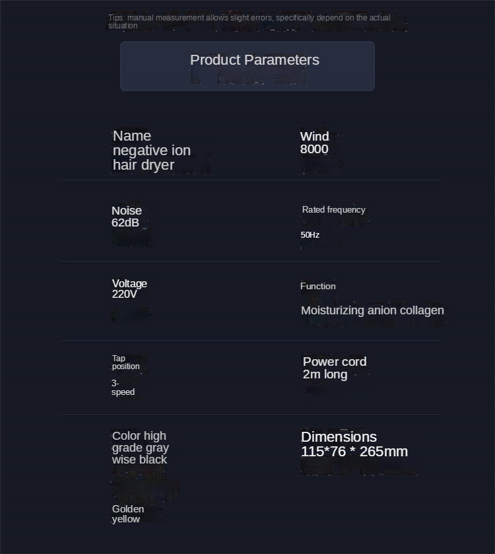Click the Golden yellow color option

point(128,514)
